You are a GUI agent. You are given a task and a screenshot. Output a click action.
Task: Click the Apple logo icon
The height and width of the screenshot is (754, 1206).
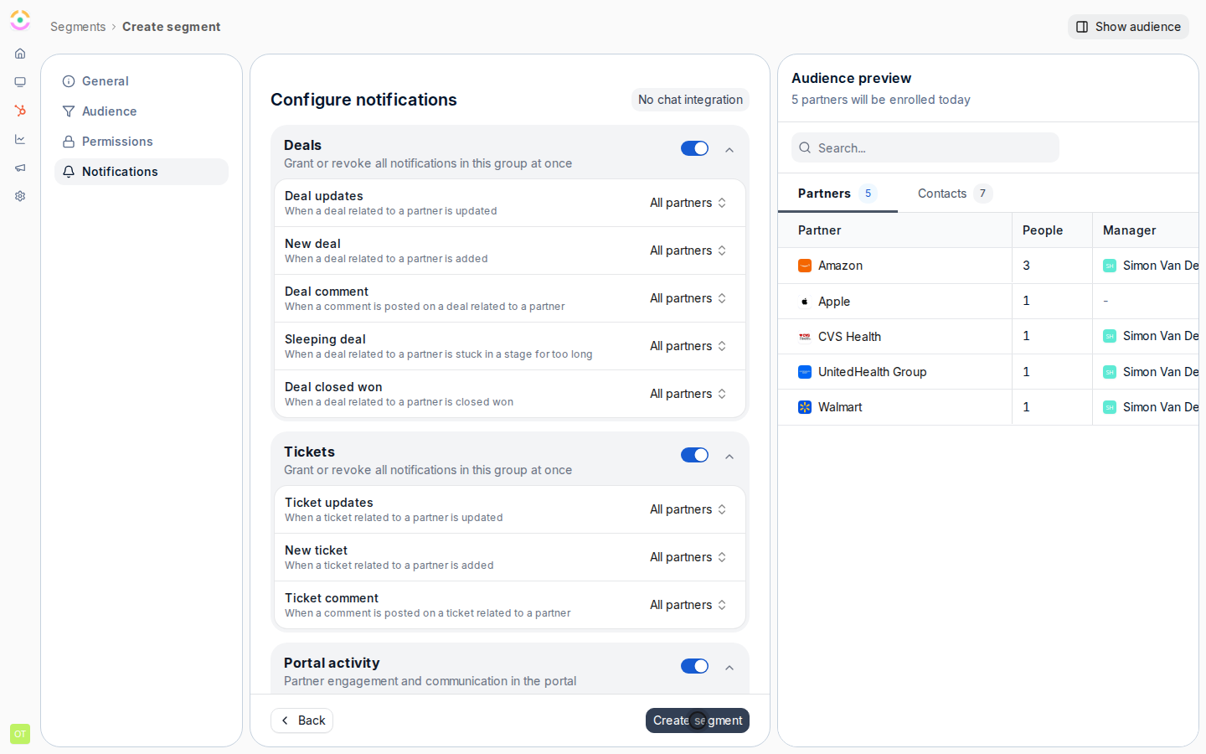click(x=805, y=302)
